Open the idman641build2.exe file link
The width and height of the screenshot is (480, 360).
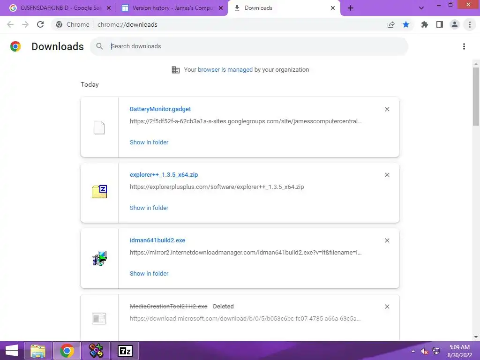(157, 240)
